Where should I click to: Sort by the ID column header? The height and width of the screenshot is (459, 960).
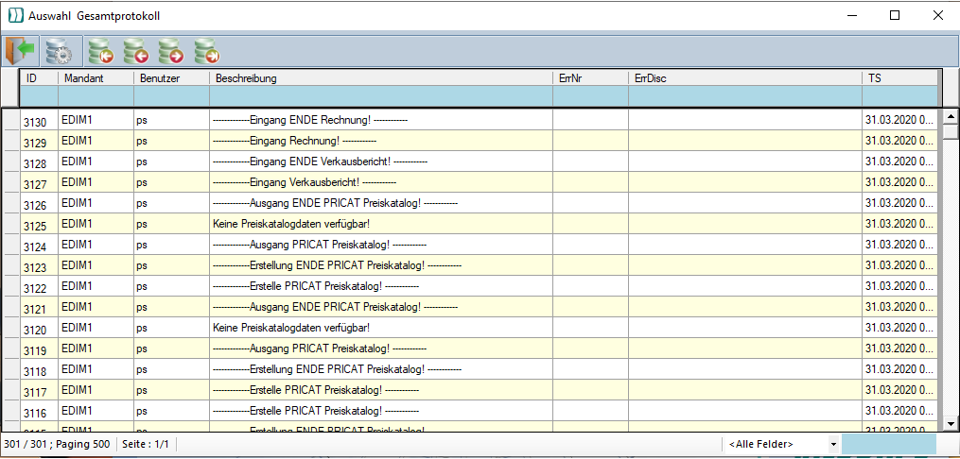coord(38,78)
